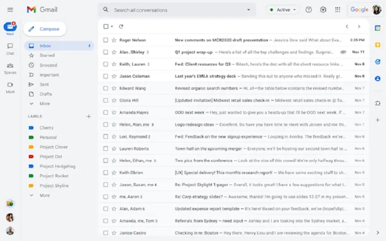The width and height of the screenshot is (386, 241).
Task: Select the Alan..Shirley email checkbox
Action: click(106, 52)
